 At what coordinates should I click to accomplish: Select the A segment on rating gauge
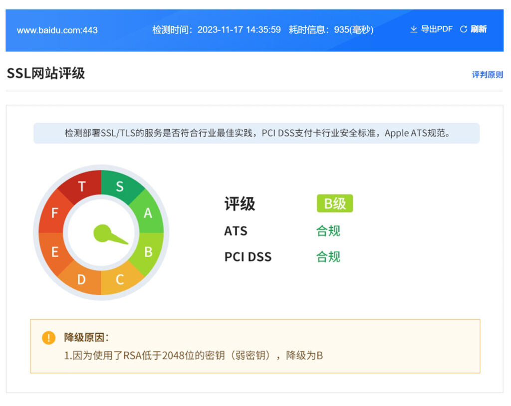point(148,213)
